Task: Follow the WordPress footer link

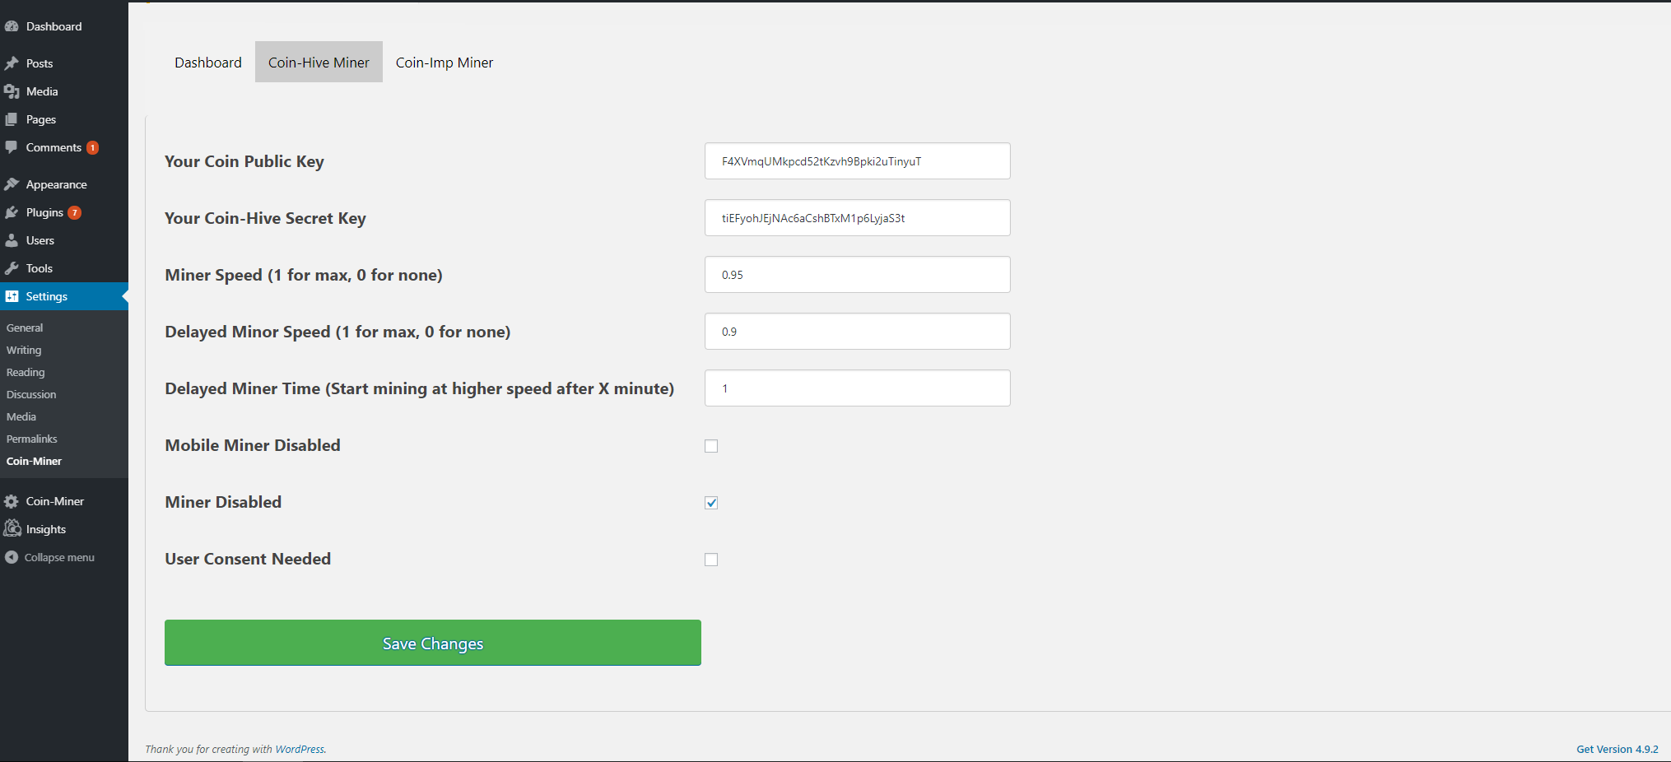Action: pos(300,749)
